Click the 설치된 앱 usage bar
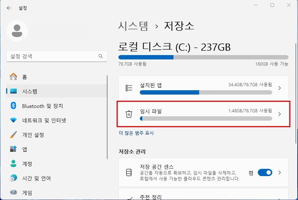 click(206, 93)
